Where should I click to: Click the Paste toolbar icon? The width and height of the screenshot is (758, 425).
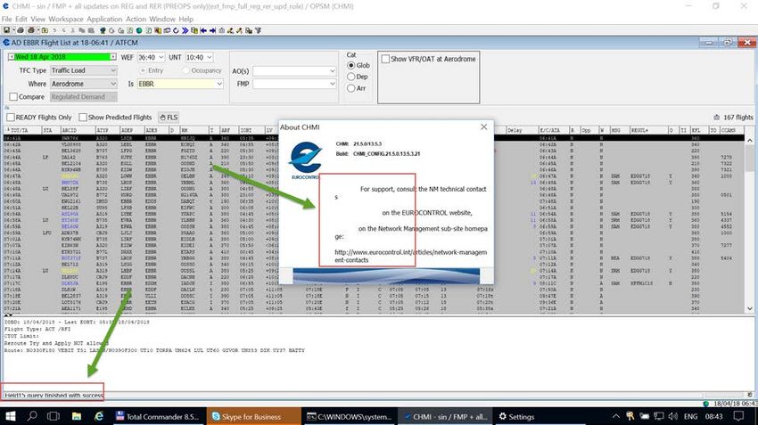(91, 30)
